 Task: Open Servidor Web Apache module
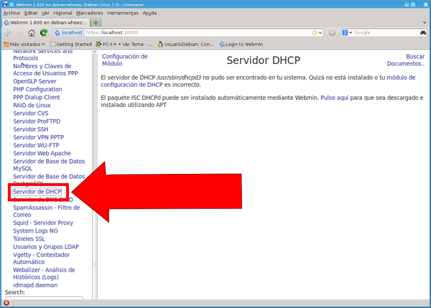42,153
